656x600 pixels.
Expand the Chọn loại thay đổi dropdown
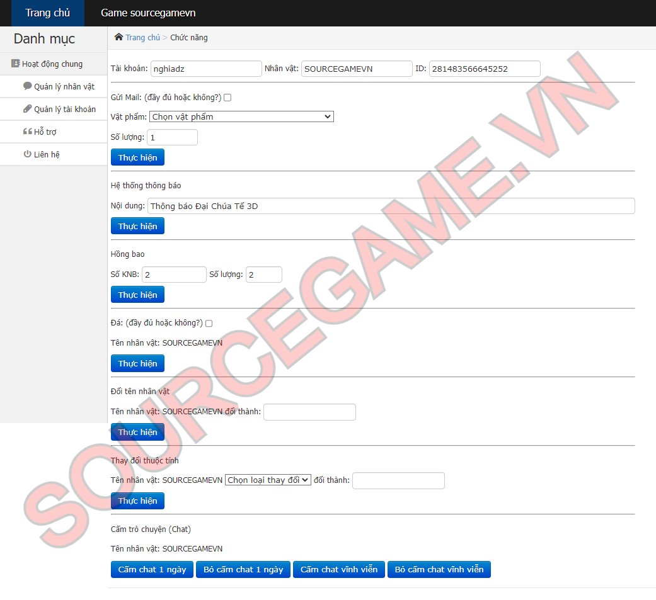pyautogui.click(x=268, y=480)
